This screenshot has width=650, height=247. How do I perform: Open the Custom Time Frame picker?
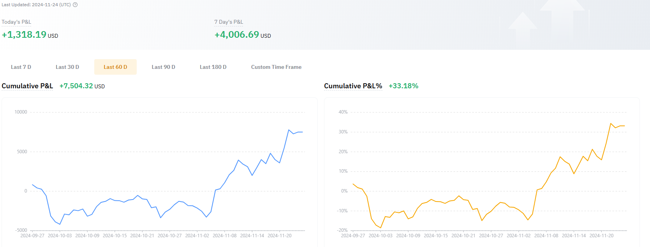pyautogui.click(x=276, y=67)
